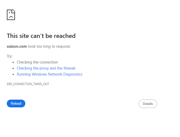Viewport: 180px width, 137px height.
Task: Click bullet beside proxy and firewall link
Action: [x=13, y=68]
